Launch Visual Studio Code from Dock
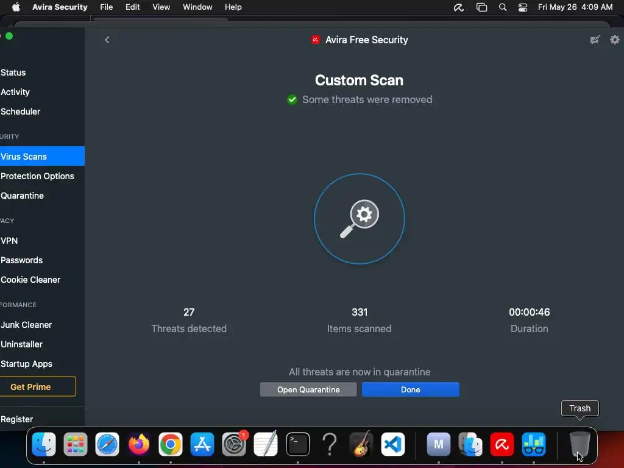Image resolution: width=624 pixels, height=468 pixels. coord(393,444)
